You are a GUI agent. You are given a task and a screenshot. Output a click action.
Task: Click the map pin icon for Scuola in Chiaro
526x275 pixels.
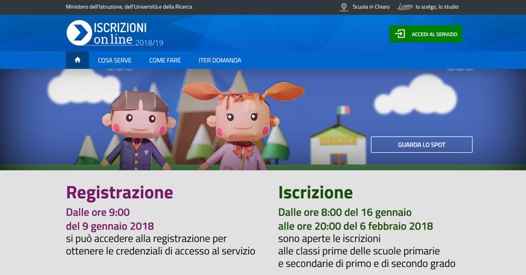pos(344,7)
